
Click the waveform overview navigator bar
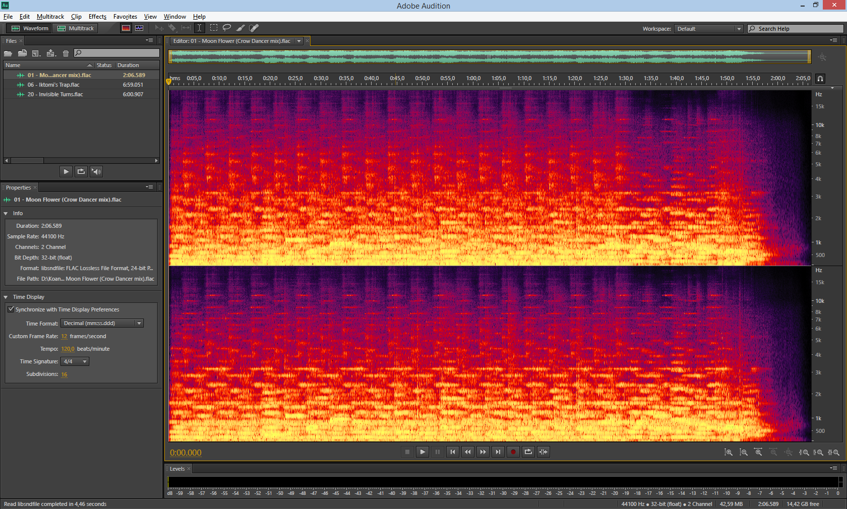click(x=490, y=57)
